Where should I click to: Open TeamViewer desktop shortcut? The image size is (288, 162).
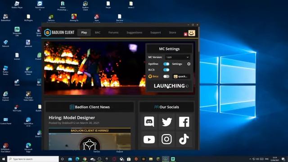(x=40, y=6)
